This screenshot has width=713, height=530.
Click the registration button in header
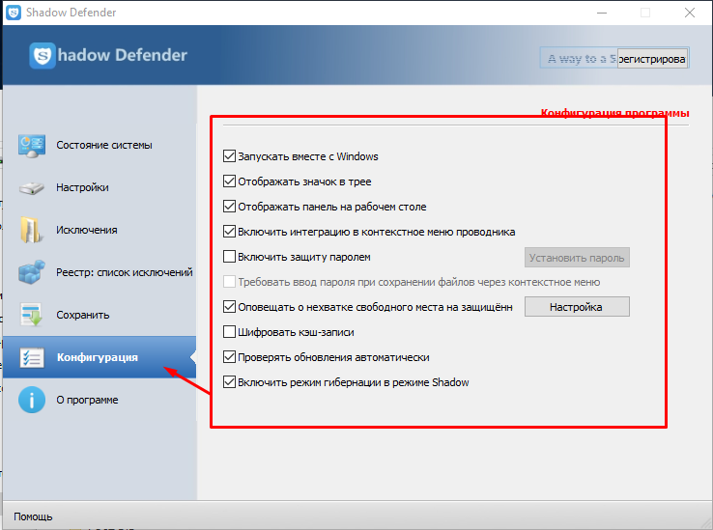pos(650,59)
